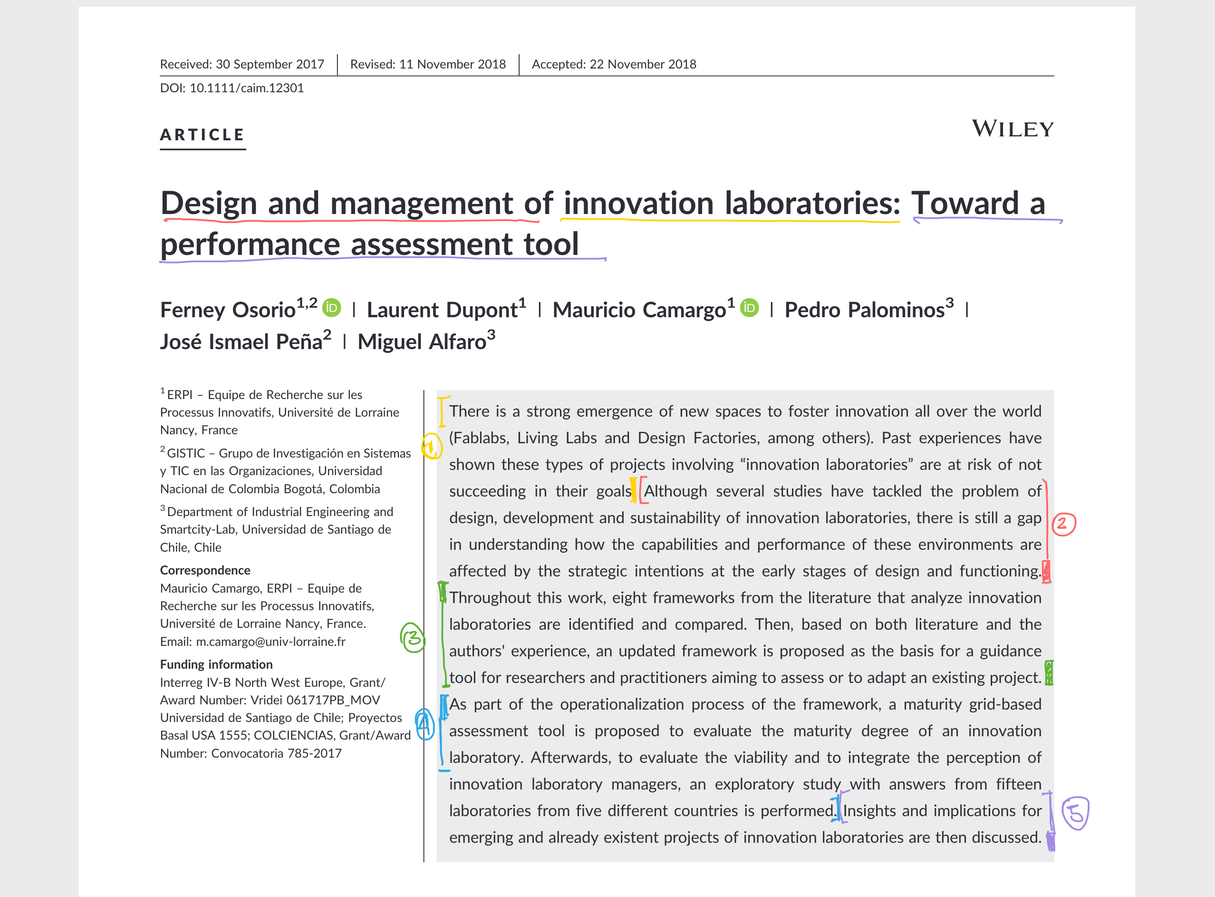Click the email m.camargo@univ-lorraine.fr
The image size is (1215, 897).
click(270, 642)
